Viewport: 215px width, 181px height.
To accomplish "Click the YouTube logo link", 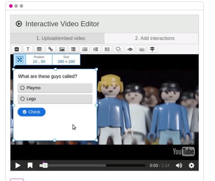I will pos(183,152).
